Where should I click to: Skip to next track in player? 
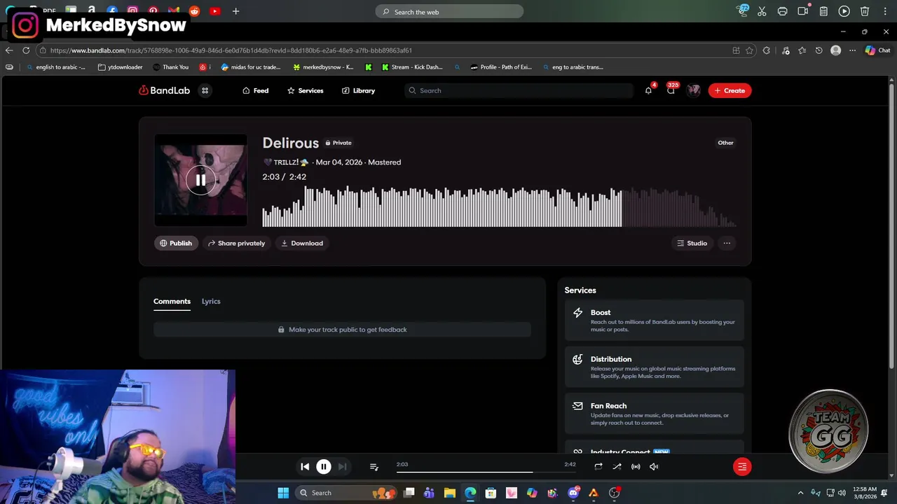click(342, 466)
